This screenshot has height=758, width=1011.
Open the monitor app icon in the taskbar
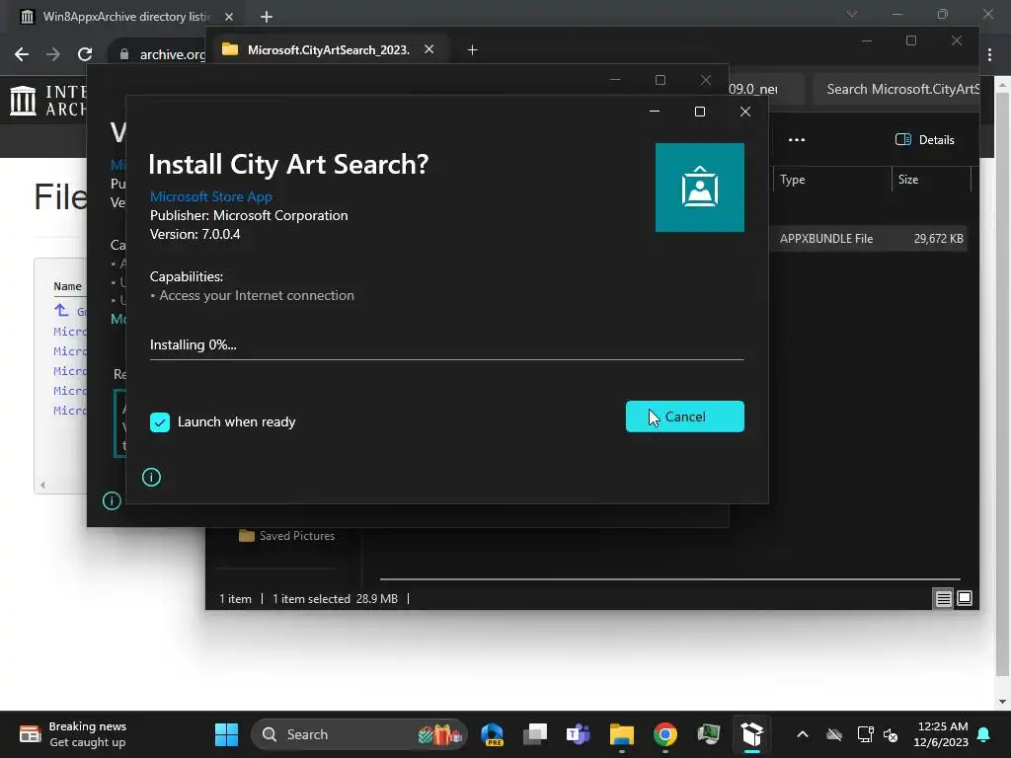708,734
